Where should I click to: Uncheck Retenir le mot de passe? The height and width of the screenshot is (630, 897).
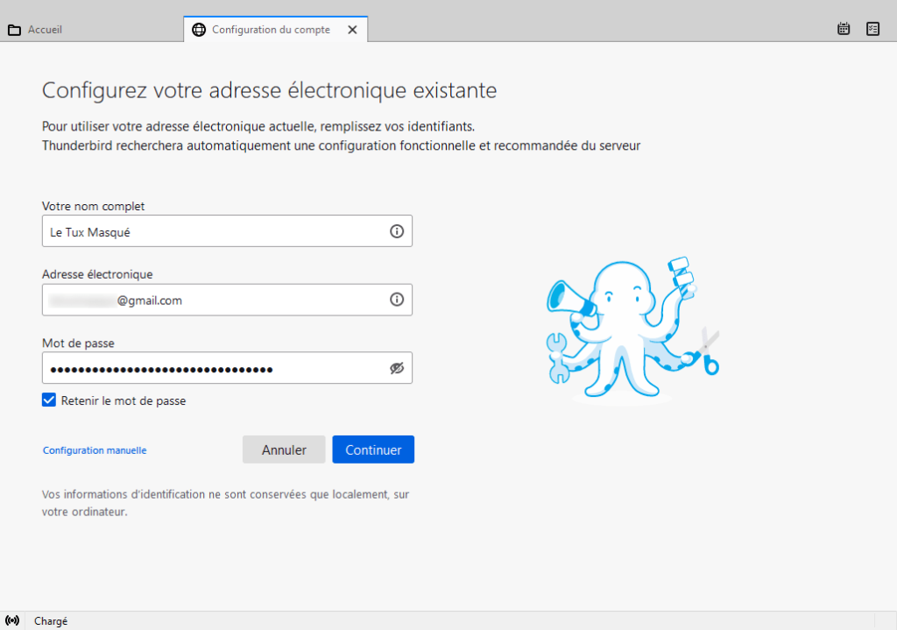click(x=49, y=400)
